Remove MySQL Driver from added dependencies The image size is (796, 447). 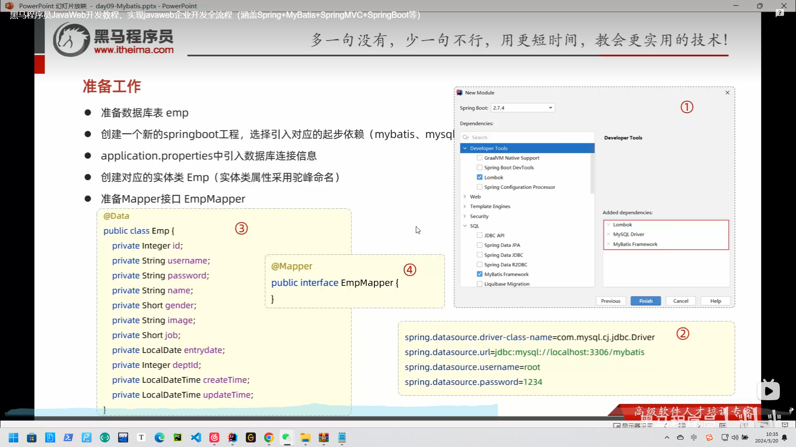pos(608,234)
